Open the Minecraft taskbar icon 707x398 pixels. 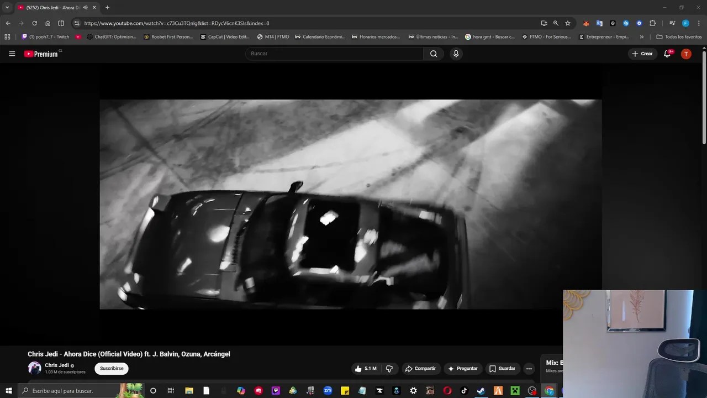[515, 391]
